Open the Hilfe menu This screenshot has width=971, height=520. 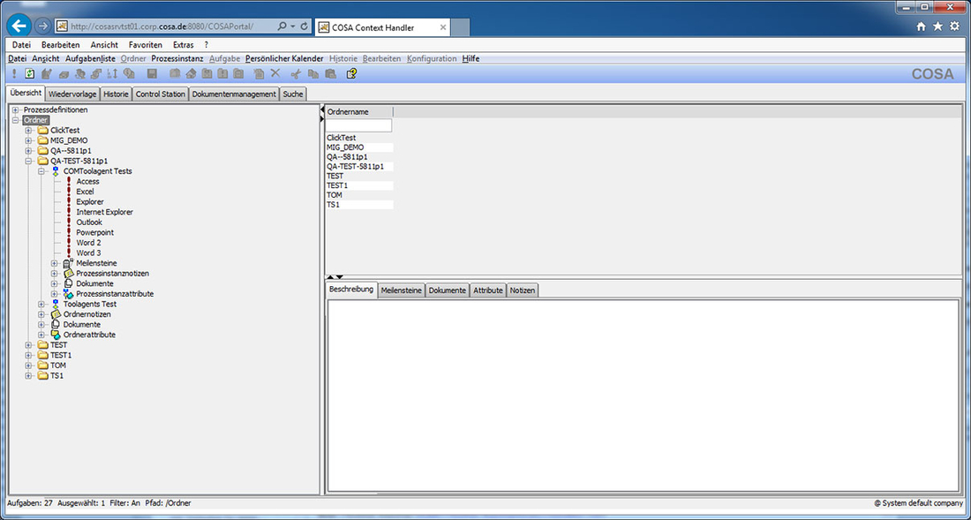(470, 58)
